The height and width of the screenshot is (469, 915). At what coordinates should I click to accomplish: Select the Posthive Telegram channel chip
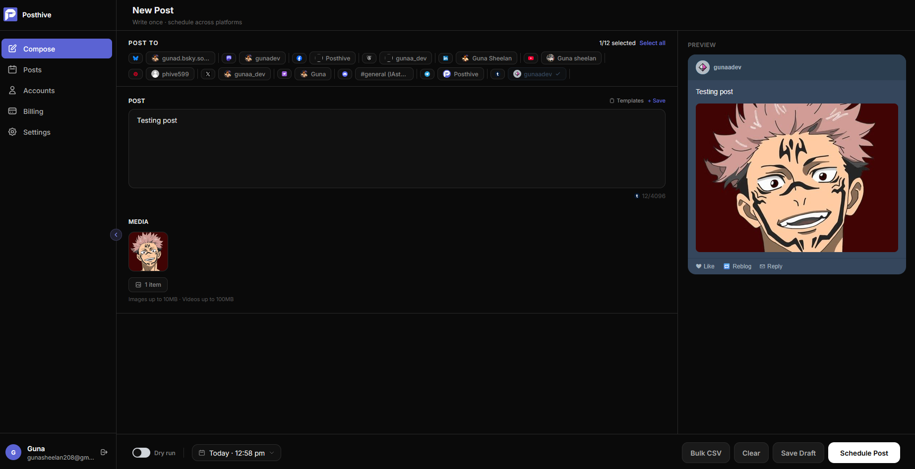(x=461, y=74)
